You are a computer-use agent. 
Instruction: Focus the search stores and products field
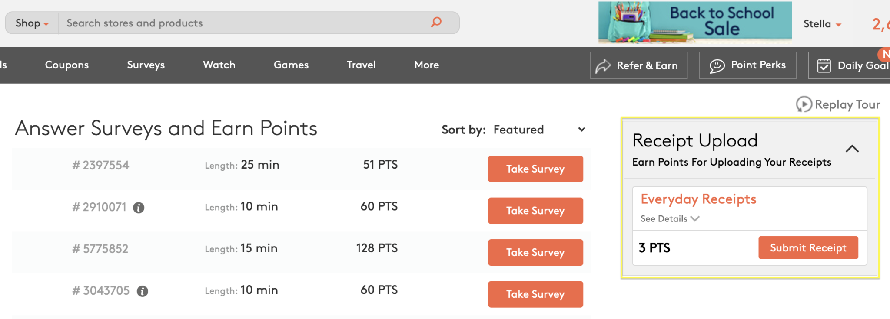pyautogui.click(x=243, y=23)
